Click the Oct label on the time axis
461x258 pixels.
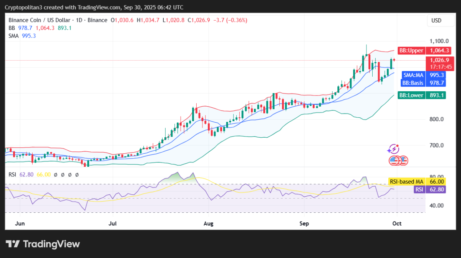(x=397, y=223)
